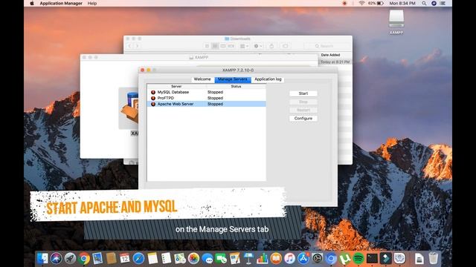The image size is (476, 267).
Task: Open Messages from the Dock
Action: (x=208, y=259)
